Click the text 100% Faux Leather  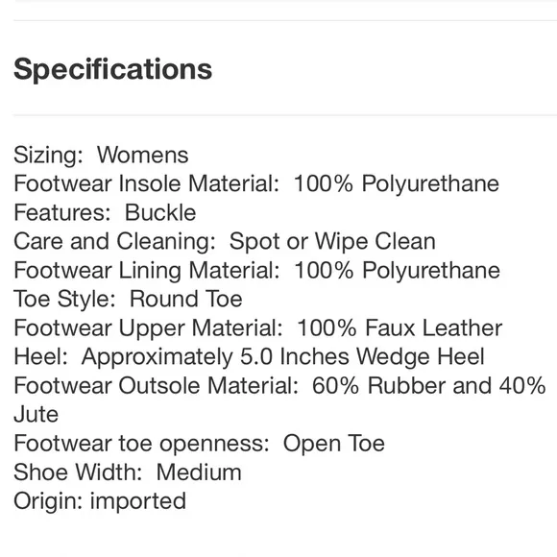[x=400, y=327]
